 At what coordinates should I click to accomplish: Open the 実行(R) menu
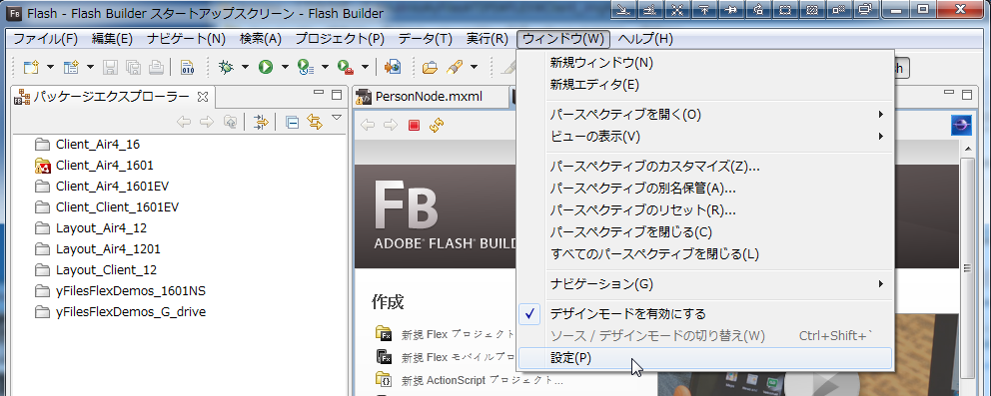[487, 39]
